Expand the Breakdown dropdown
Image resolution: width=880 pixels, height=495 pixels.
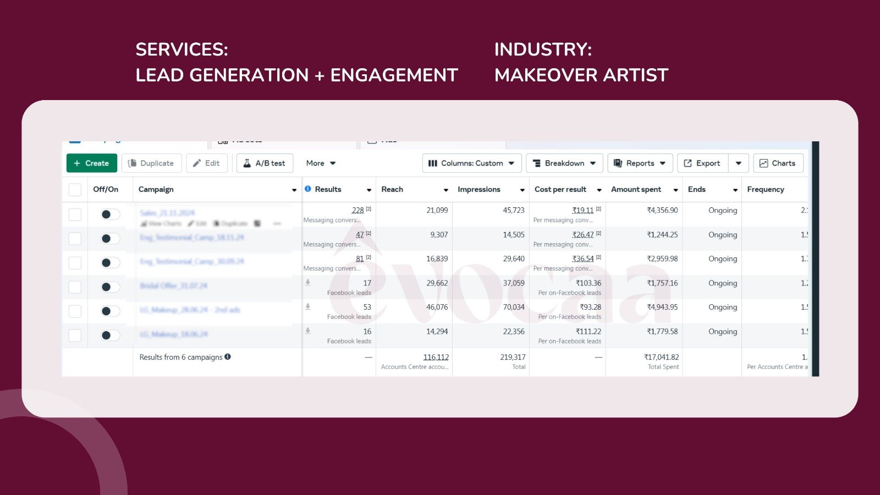click(x=564, y=163)
